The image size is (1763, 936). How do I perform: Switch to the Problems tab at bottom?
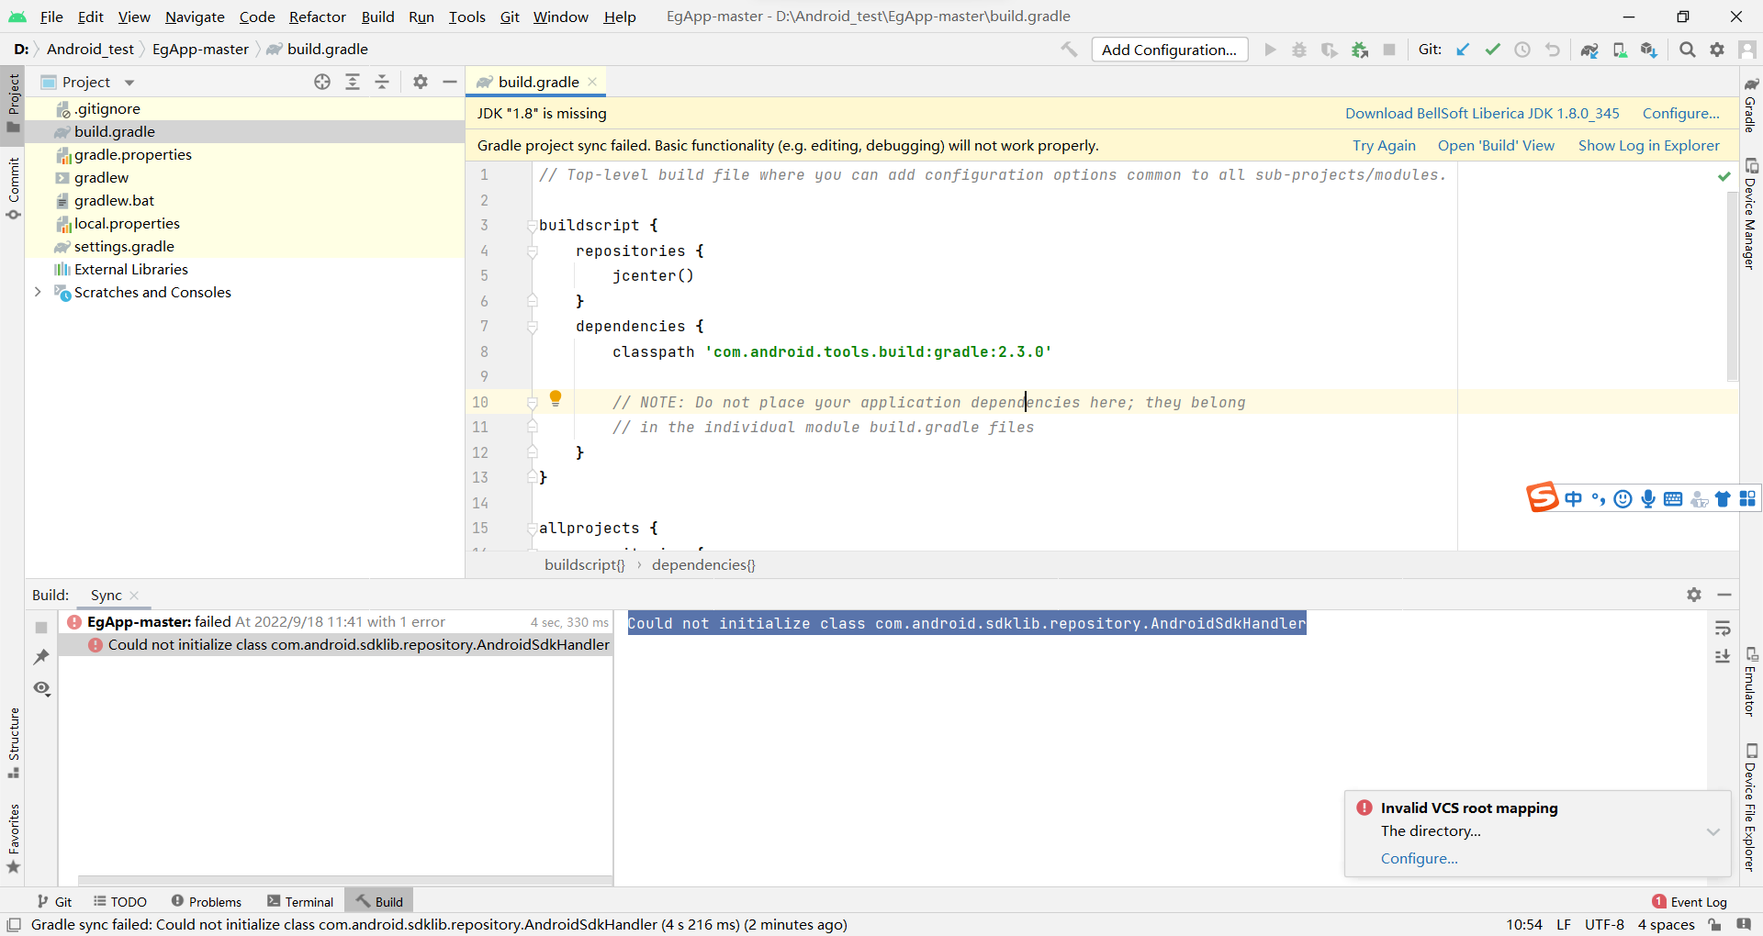pos(206,901)
